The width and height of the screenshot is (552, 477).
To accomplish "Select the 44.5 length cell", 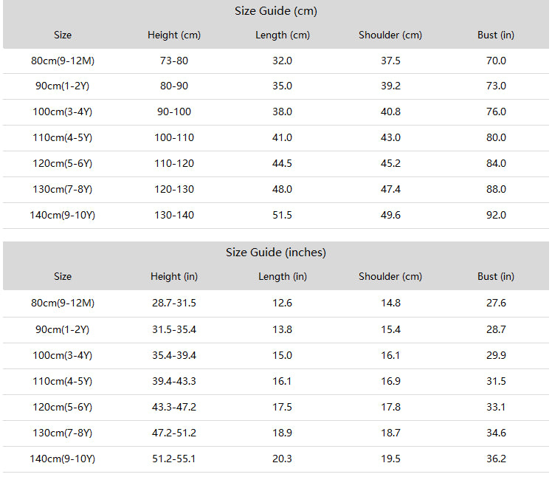I will click(x=282, y=163).
